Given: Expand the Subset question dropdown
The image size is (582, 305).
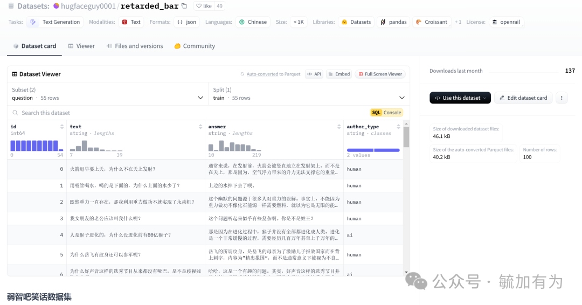Looking at the screenshot, I should click(108, 94).
